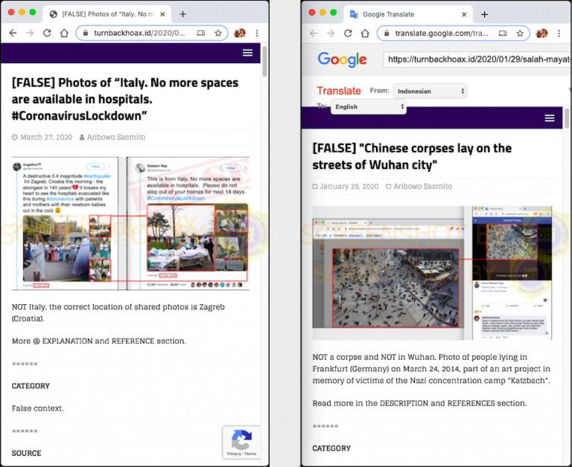Screen dimensions: 572x467
Task: Click the reCAPTCHA badge icon
Action: tap(241, 439)
